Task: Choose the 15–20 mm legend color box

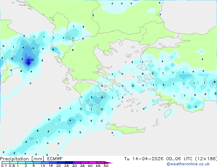Action: (x=53, y=163)
